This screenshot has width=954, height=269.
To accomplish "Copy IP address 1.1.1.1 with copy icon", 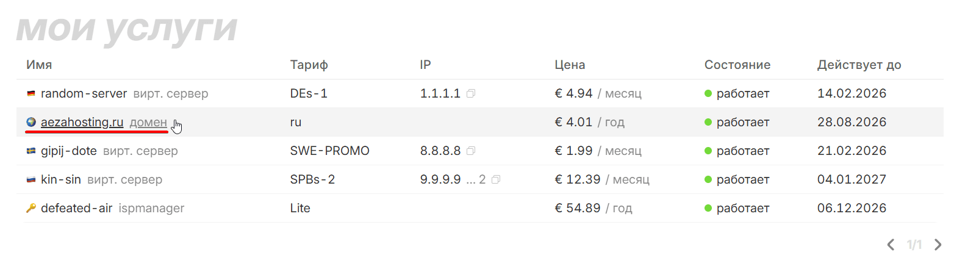I will 471,94.
